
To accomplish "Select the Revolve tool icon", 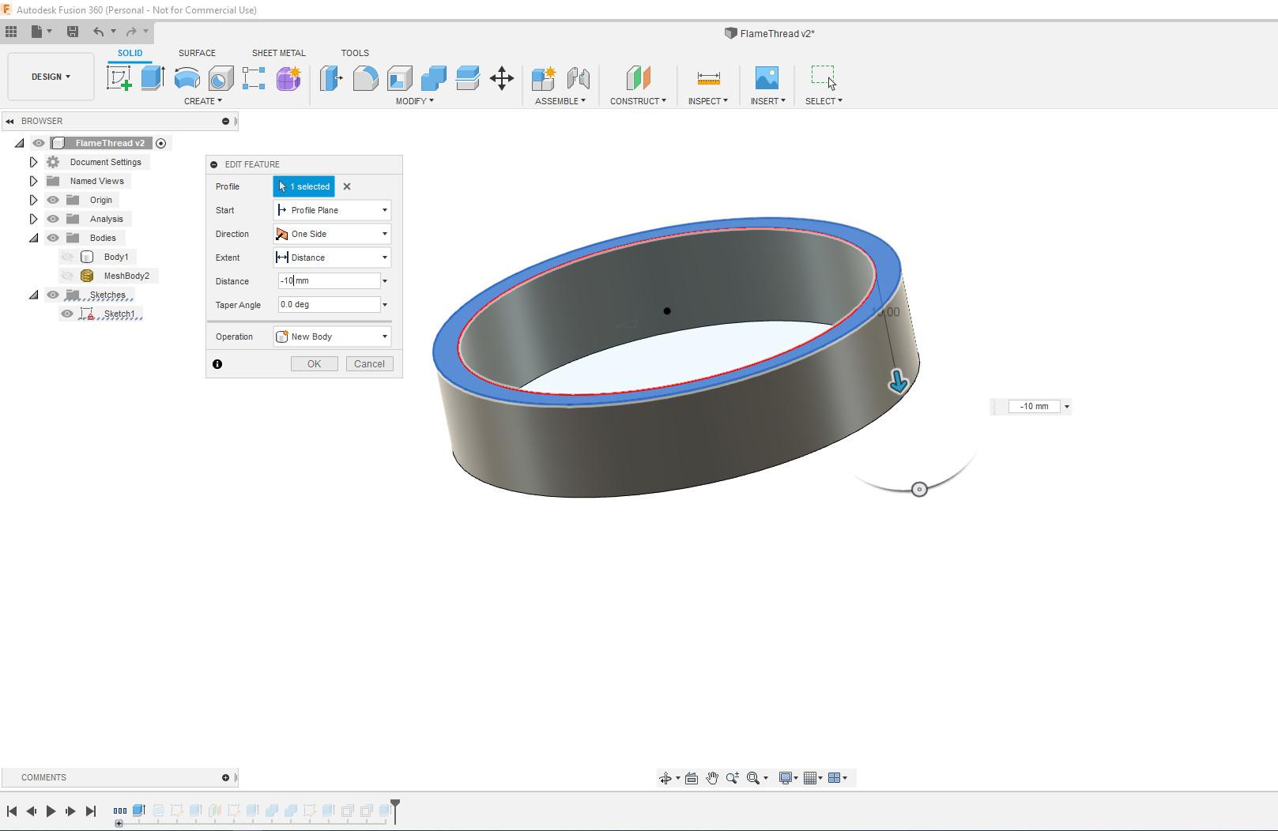I will pos(187,78).
